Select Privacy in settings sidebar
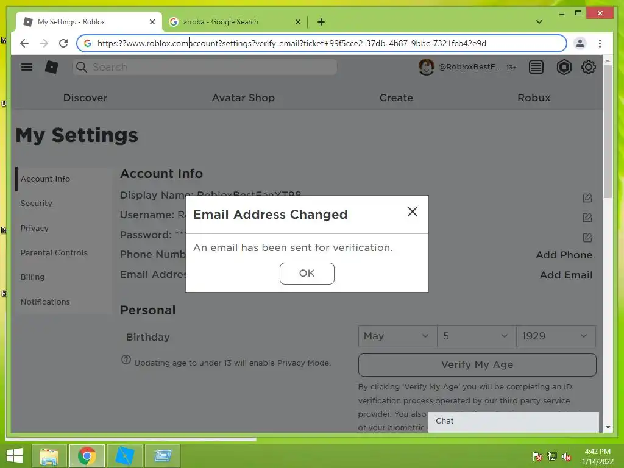 pyautogui.click(x=63, y=228)
